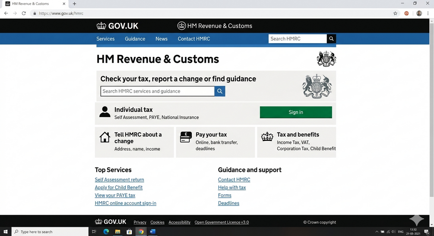Reload the page with refresh icon
The image size is (434, 236).
pos(24,13)
